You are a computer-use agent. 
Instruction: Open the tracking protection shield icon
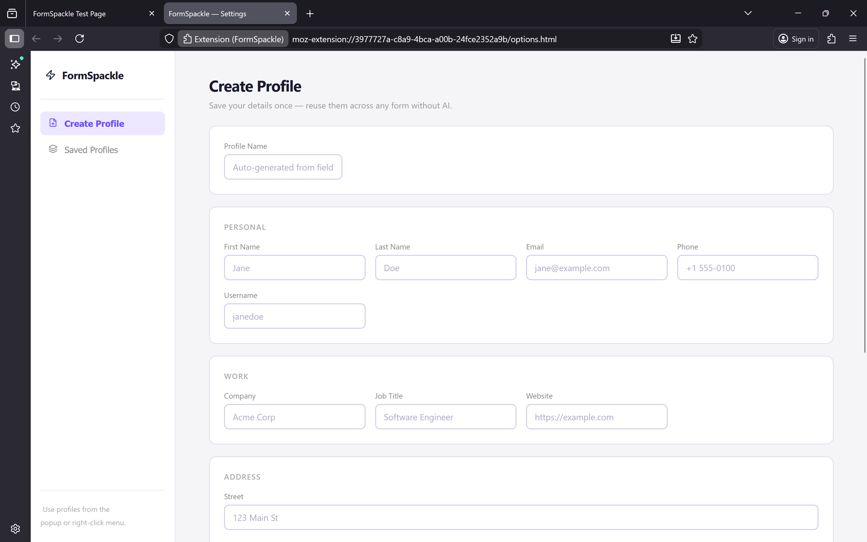[x=169, y=39]
